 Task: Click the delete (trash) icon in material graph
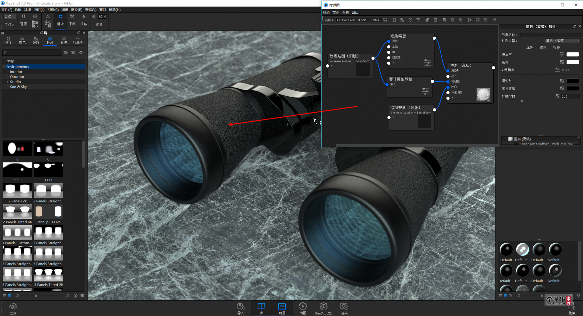click(435, 20)
